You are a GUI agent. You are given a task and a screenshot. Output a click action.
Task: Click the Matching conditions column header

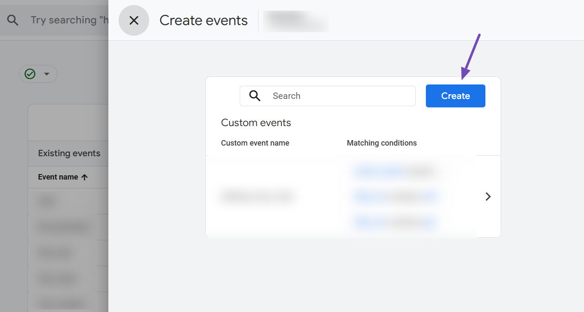point(382,143)
